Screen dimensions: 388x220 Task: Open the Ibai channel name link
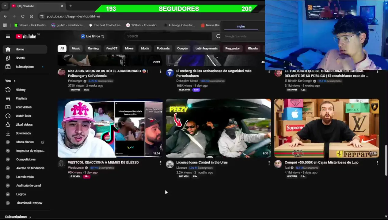(287, 168)
